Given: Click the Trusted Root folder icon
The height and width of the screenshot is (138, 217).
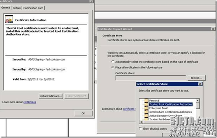Looking at the screenshot, I should (146, 104).
